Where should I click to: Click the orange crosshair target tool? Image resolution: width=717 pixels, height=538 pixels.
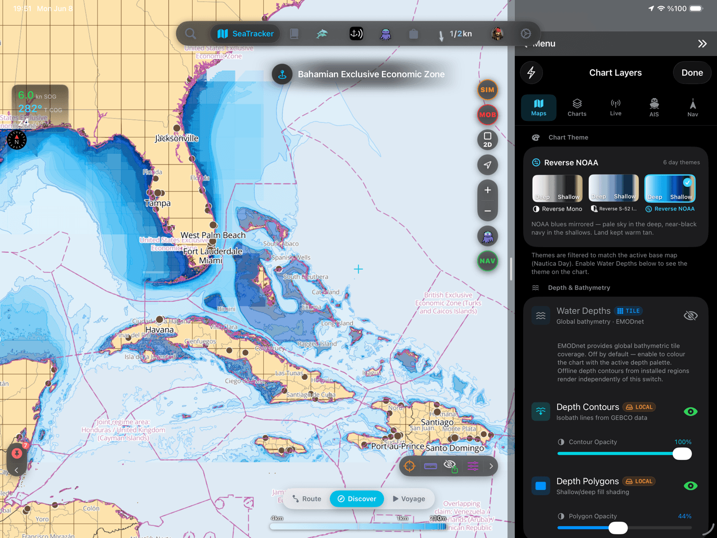[x=410, y=466]
